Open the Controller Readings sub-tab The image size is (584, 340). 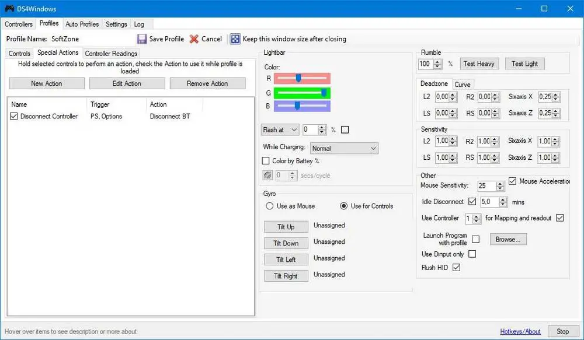pos(111,54)
